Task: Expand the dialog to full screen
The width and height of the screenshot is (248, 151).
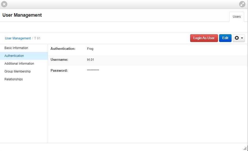Action: [x=242, y=4]
